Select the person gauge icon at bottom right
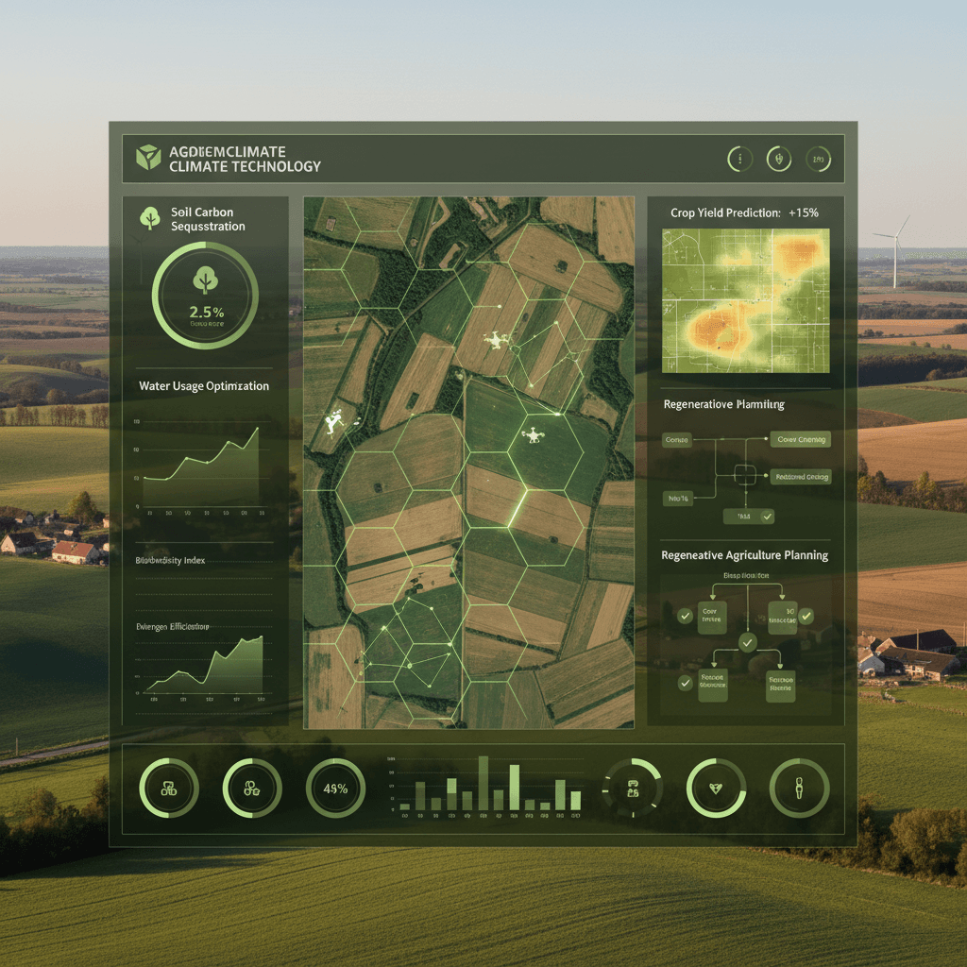The height and width of the screenshot is (967, 967). pos(801,789)
